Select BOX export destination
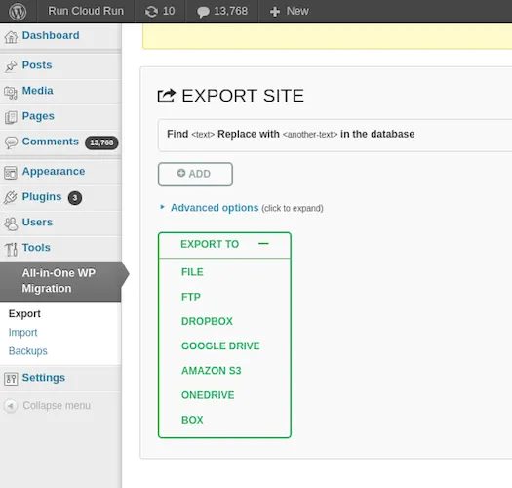Viewport: 512px width, 488px height. click(x=192, y=420)
